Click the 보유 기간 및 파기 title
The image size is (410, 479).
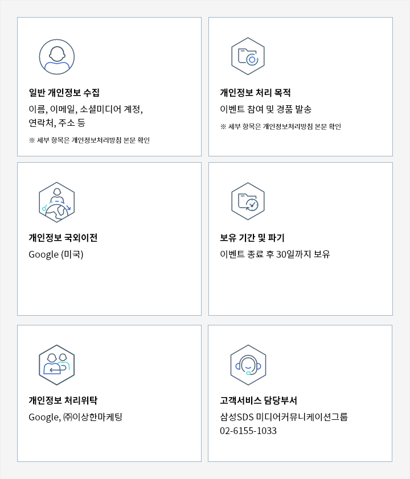[252, 238]
